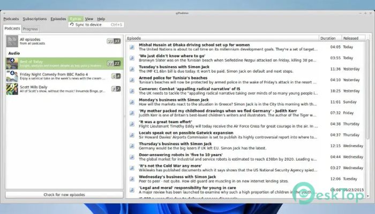
Task: Click audio icon for Judith Kerr episode
Action: click(x=132, y=113)
